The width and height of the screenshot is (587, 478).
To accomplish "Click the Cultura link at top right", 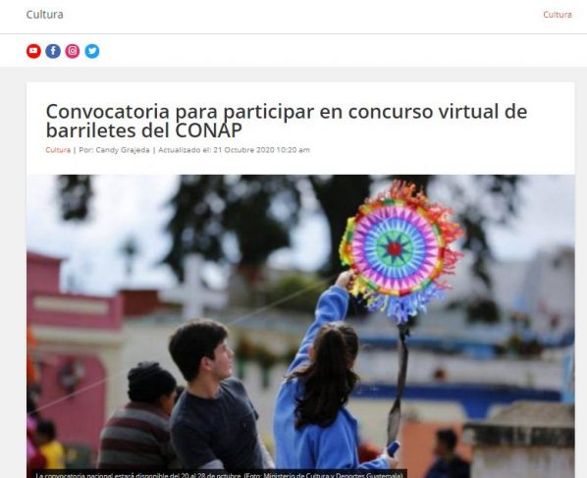I will point(558,15).
